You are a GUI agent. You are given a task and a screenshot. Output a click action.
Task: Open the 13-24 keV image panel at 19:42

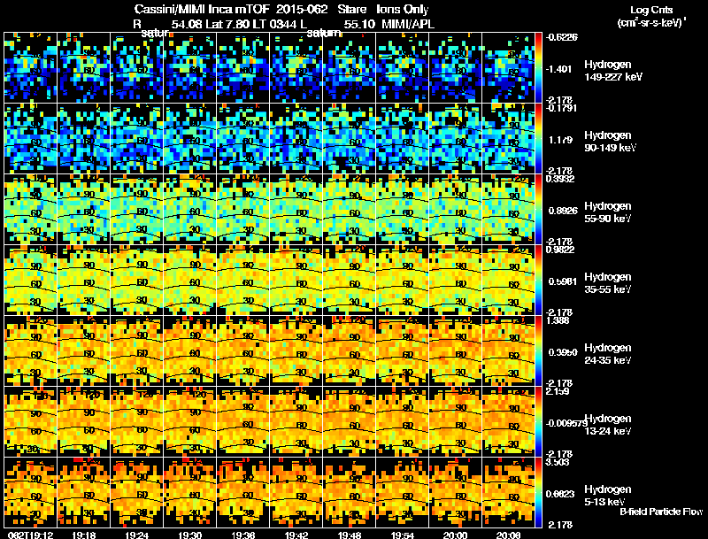tap(296, 422)
